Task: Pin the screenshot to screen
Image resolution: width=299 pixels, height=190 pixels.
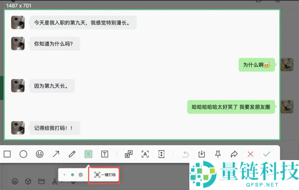Action: click(218, 154)
